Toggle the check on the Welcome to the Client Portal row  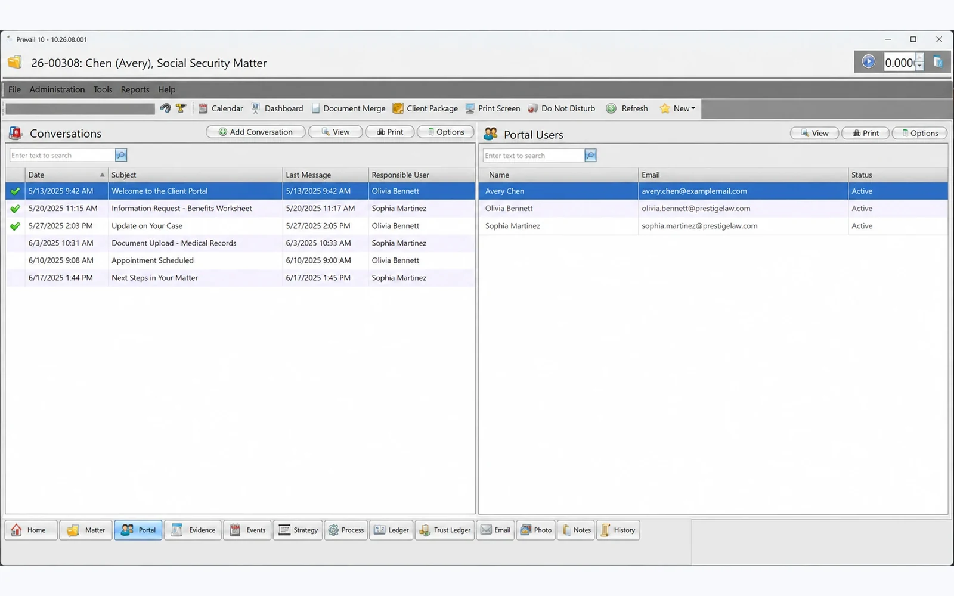click(16, 191)
